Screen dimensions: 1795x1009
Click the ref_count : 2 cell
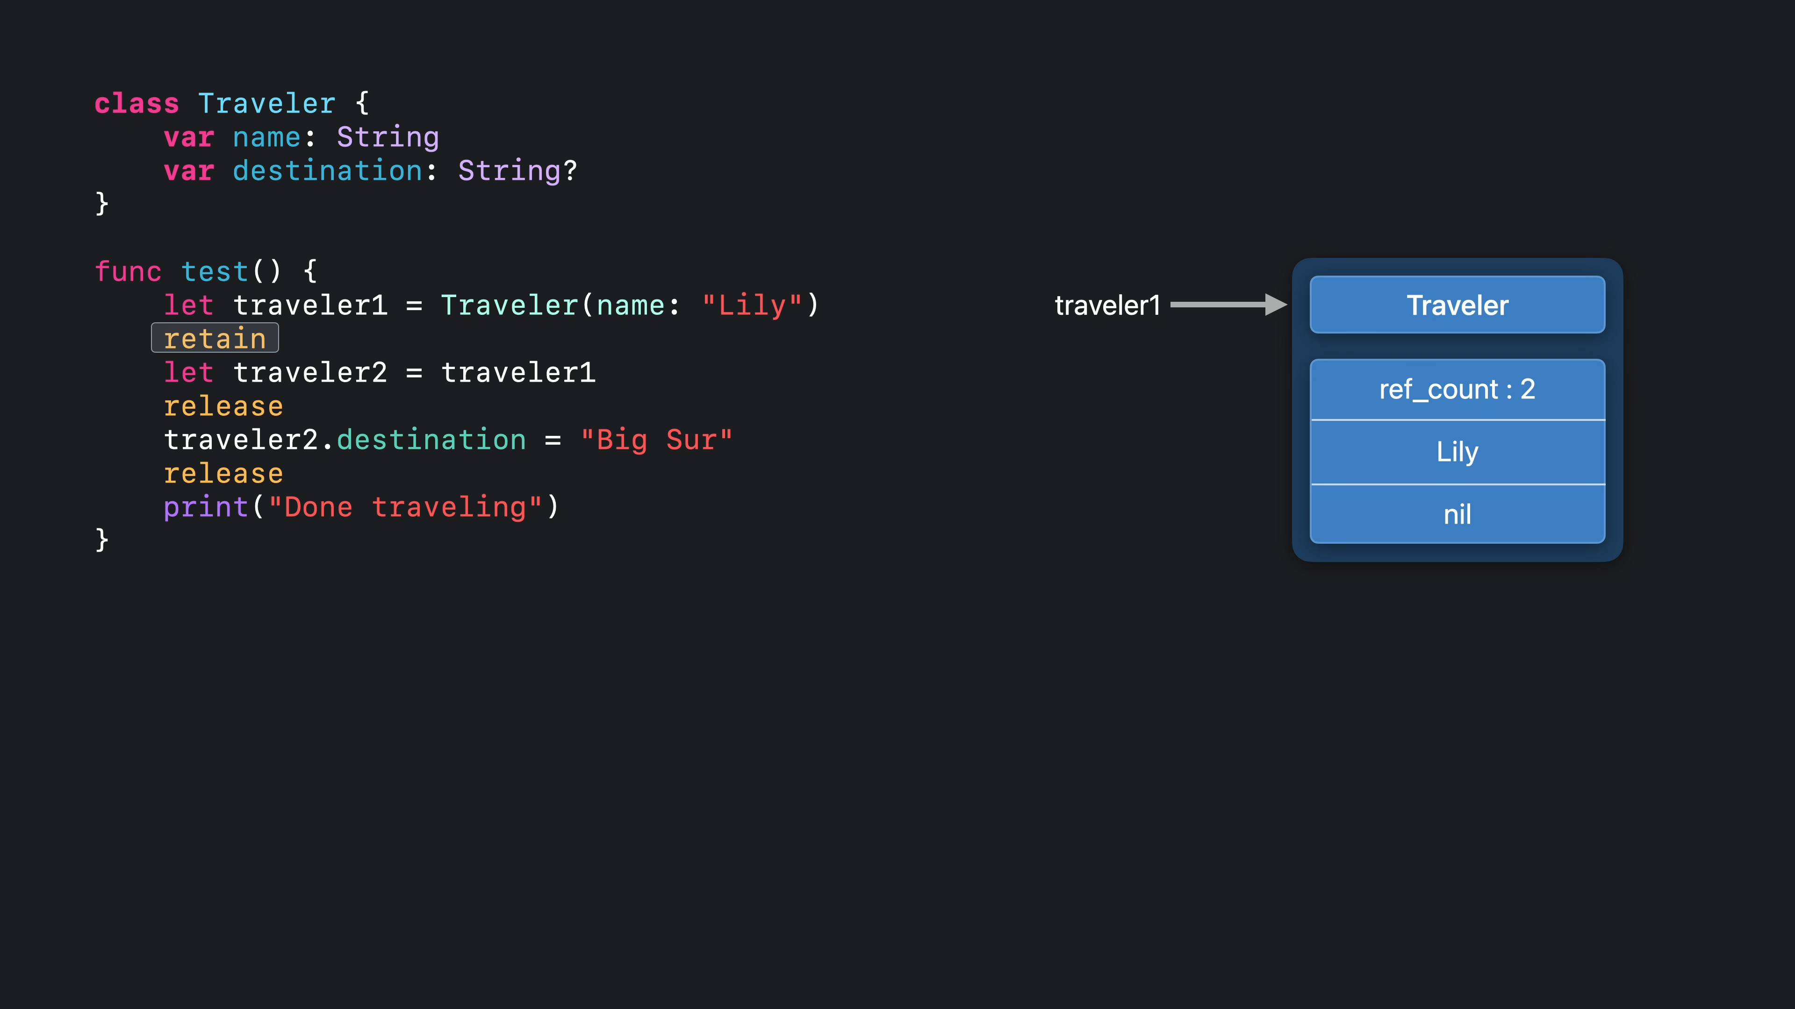coord(1457,389)
